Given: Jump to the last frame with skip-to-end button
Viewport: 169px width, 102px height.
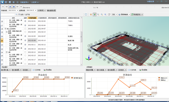Looking at the screenshot, I should point(21,7).
